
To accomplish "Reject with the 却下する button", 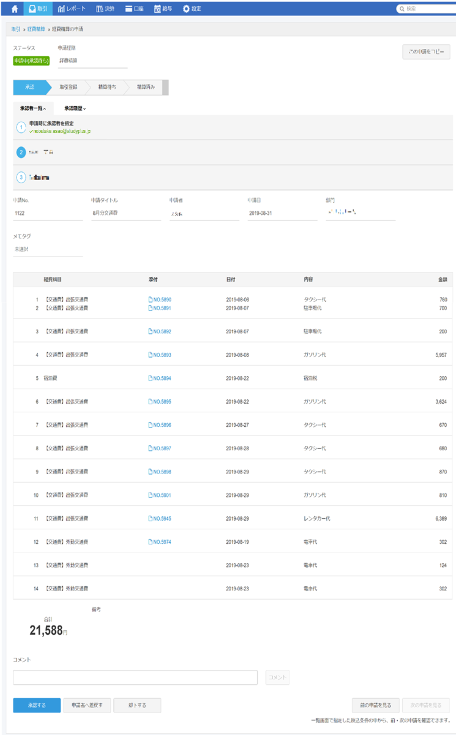I will [137, 705].
